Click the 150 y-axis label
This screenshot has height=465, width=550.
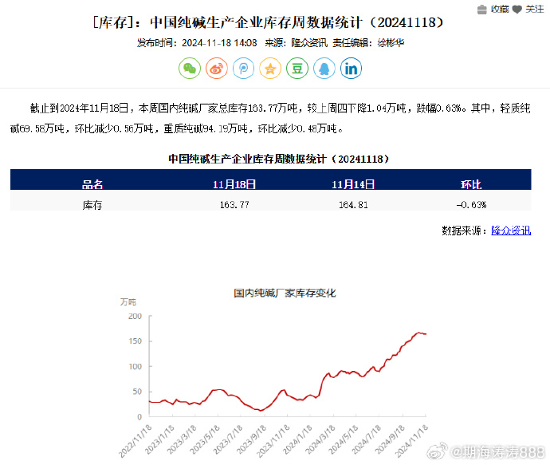click(135, 341)
